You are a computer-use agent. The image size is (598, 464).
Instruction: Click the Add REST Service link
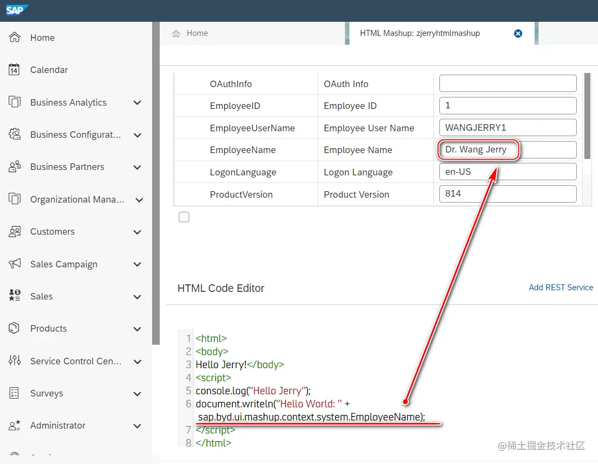point(560,287)
